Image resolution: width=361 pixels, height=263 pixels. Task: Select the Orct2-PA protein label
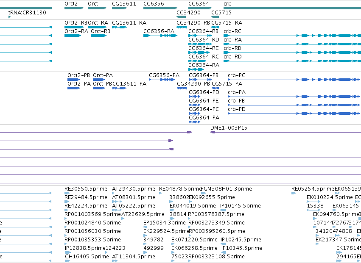pyautogui.click(x=79, y=84)
